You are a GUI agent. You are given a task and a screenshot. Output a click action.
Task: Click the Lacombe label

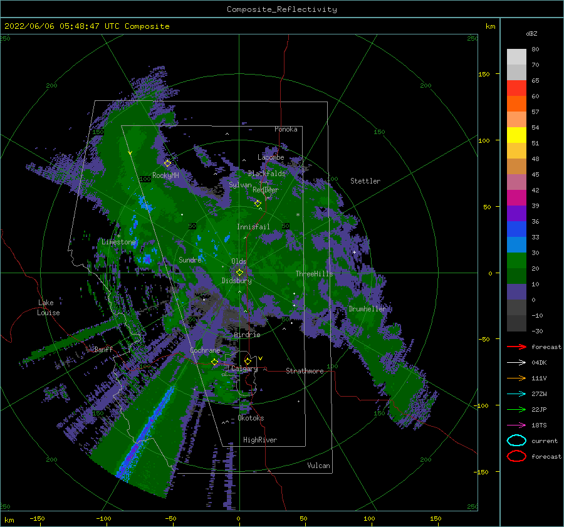(x=271, y=157)
